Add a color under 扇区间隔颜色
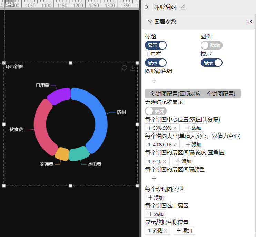The width and height of the screenshot is (256, 237). pos(154,179)
